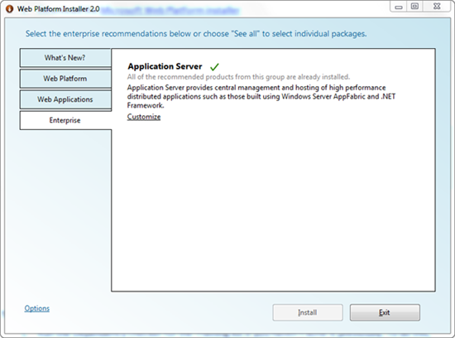Open the Options link
Viewport: 455px width, 338px height.
point(37,308)
